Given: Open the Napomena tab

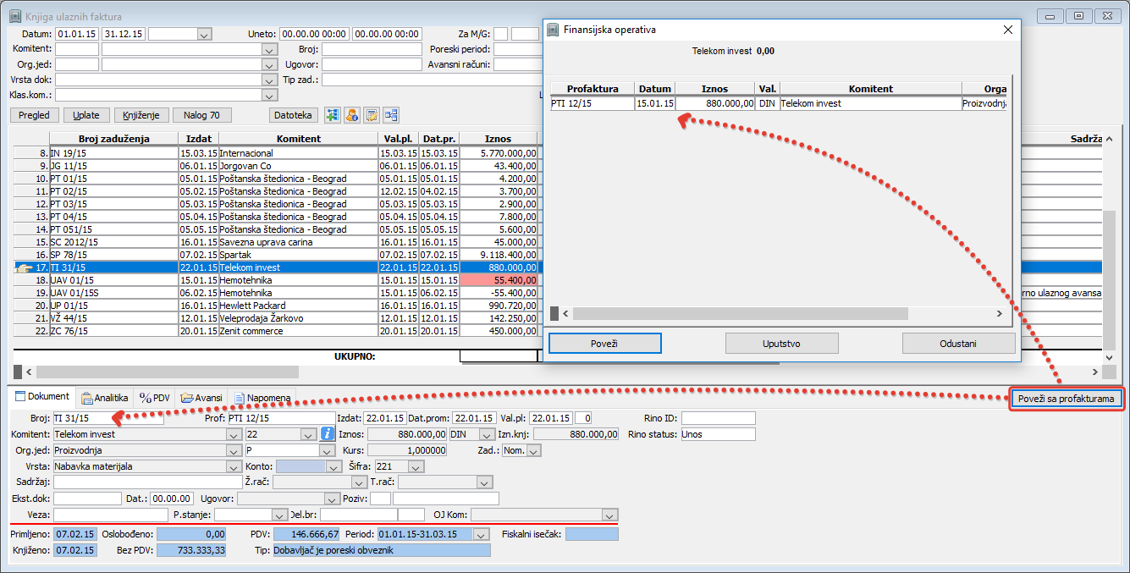Looking at the screenshot, I should coord(262,398).
